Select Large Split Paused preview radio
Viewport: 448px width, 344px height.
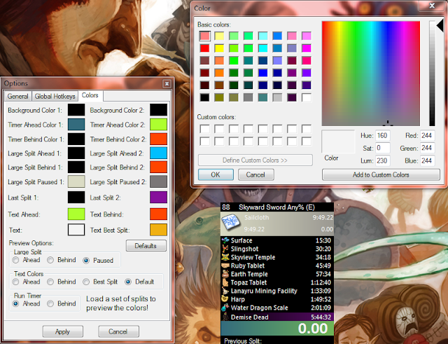pyautogui.click(x=86, y=261)
